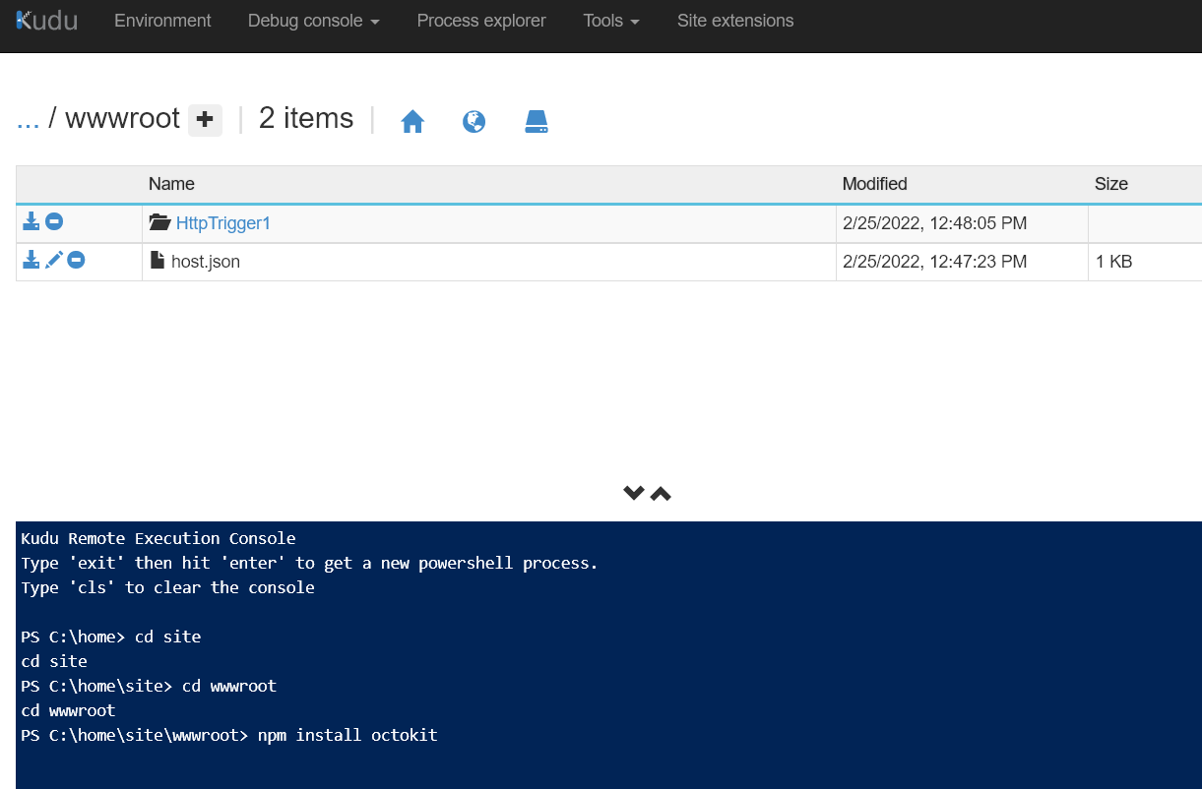Click the globe site root icon

(x=474, y=122)
